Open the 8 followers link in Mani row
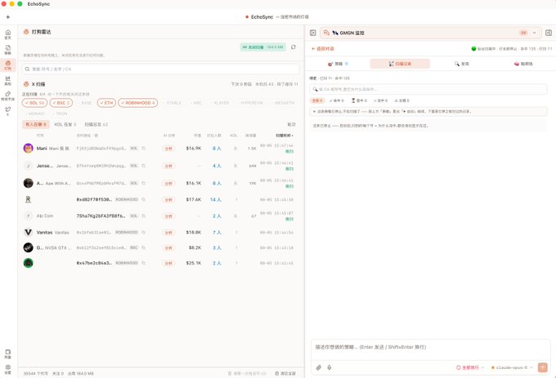The width and height of the screenshot is (556, 378). pos(217,149)
